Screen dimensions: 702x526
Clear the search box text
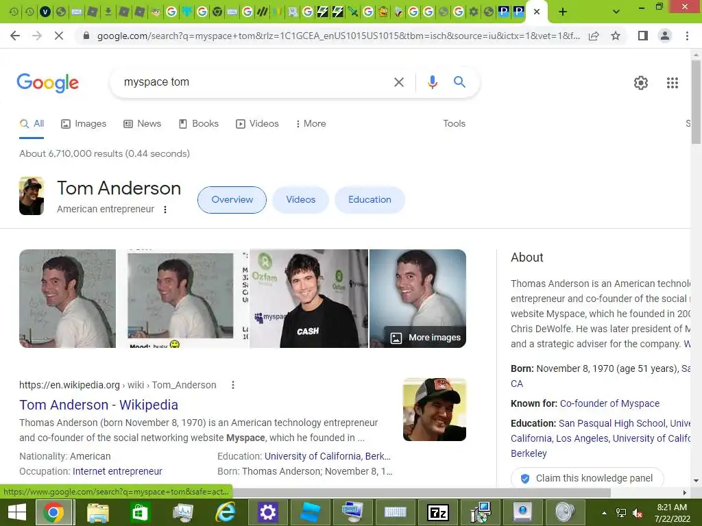tap(398, 82)
